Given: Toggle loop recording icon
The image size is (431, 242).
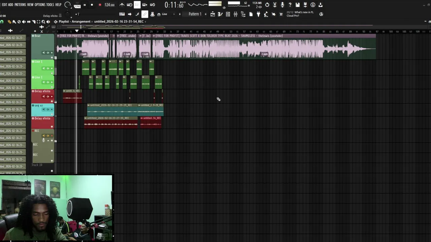Looking at the screenshot, I should [153, 5].
